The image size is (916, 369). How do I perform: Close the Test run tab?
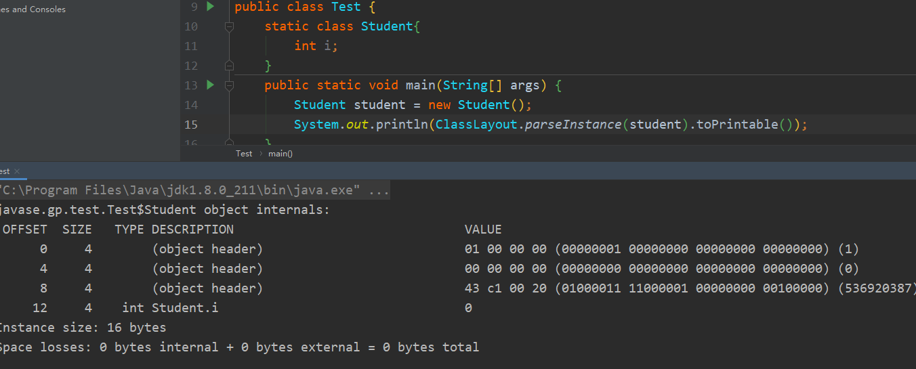pyautogui.click(x=17, y=171)
